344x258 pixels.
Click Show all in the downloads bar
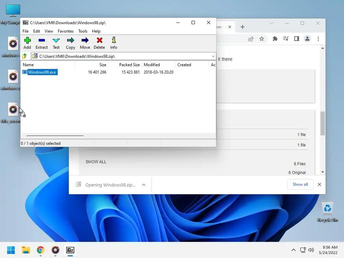pyautogui.click(x=300, y=184)
